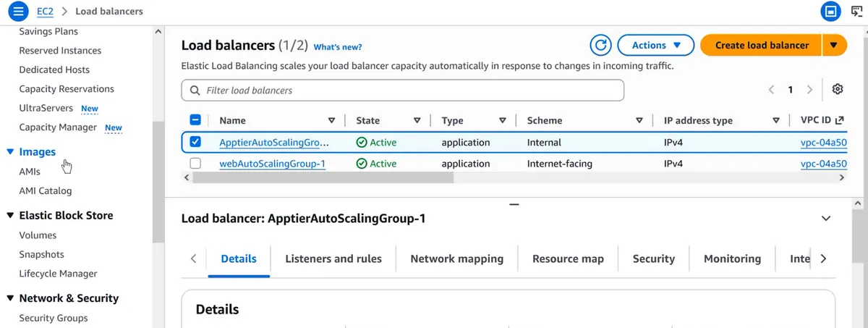The width and height of the screenshot is (868, 328).
Task: Go to EC2 breadcrumb link
Action: coord(45,12)
